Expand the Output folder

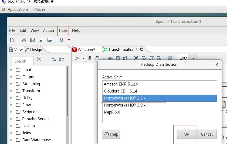pyautogui.click(x=11, y=77)
